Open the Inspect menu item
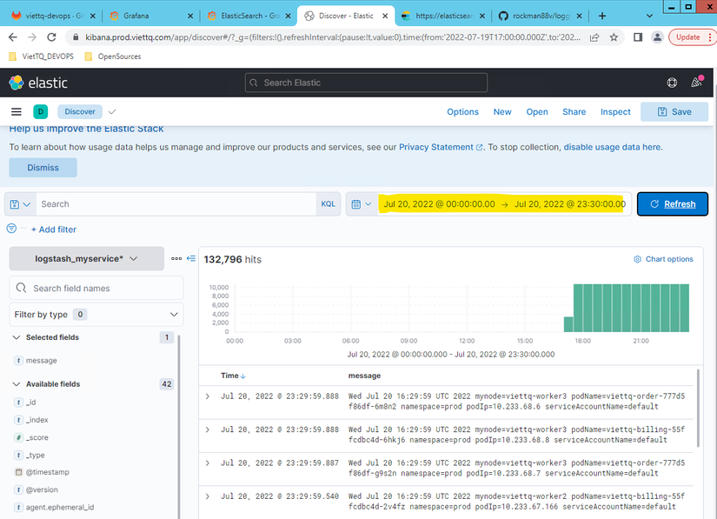 click(615, 112)
